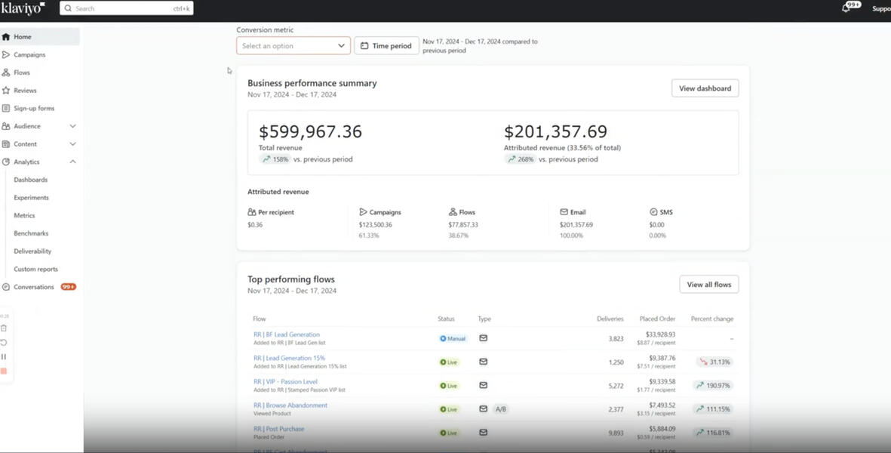Restart recording using the circular arrow icon
The image size is (891, 453).
click(4, 342)
